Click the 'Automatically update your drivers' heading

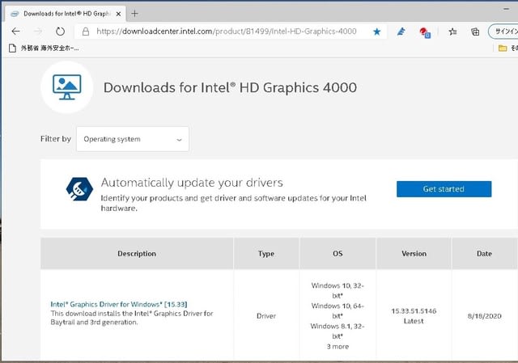tap(192, 183)
